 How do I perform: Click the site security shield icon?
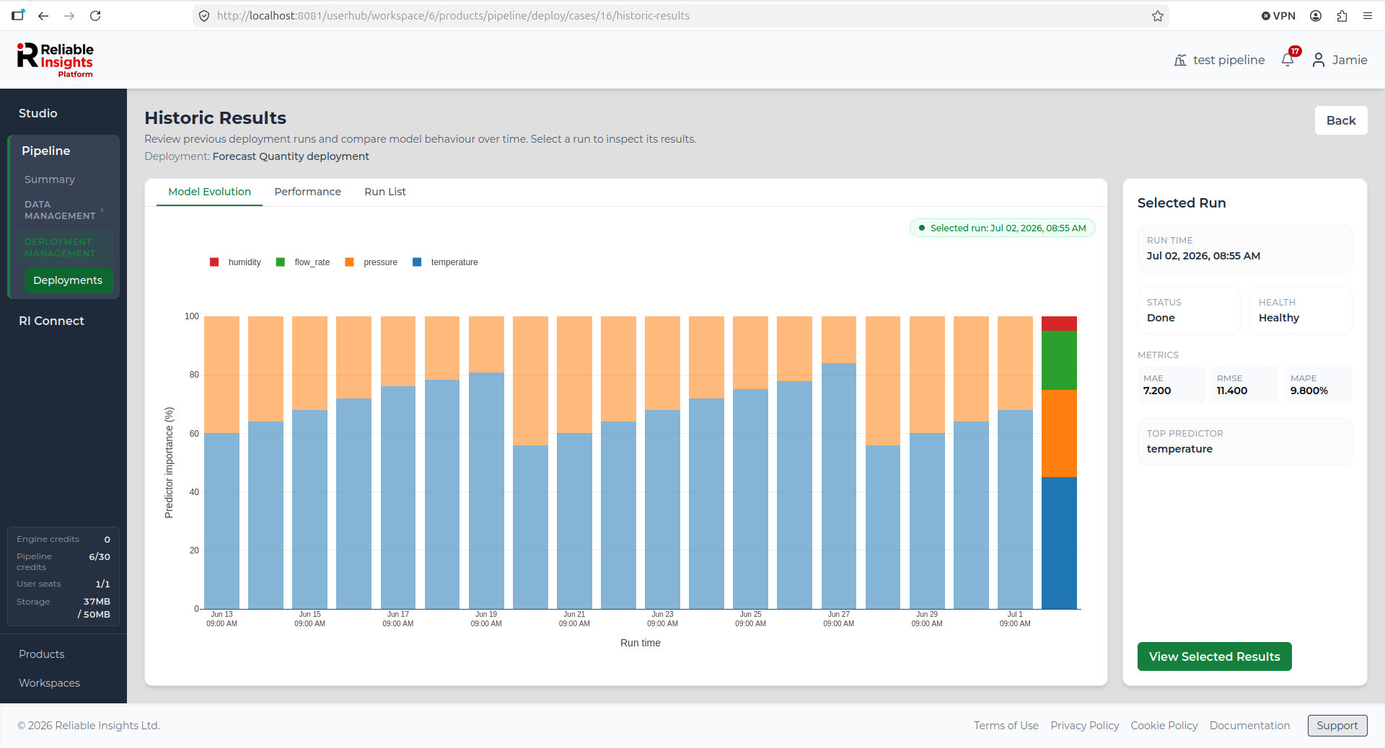pos(204,16)
